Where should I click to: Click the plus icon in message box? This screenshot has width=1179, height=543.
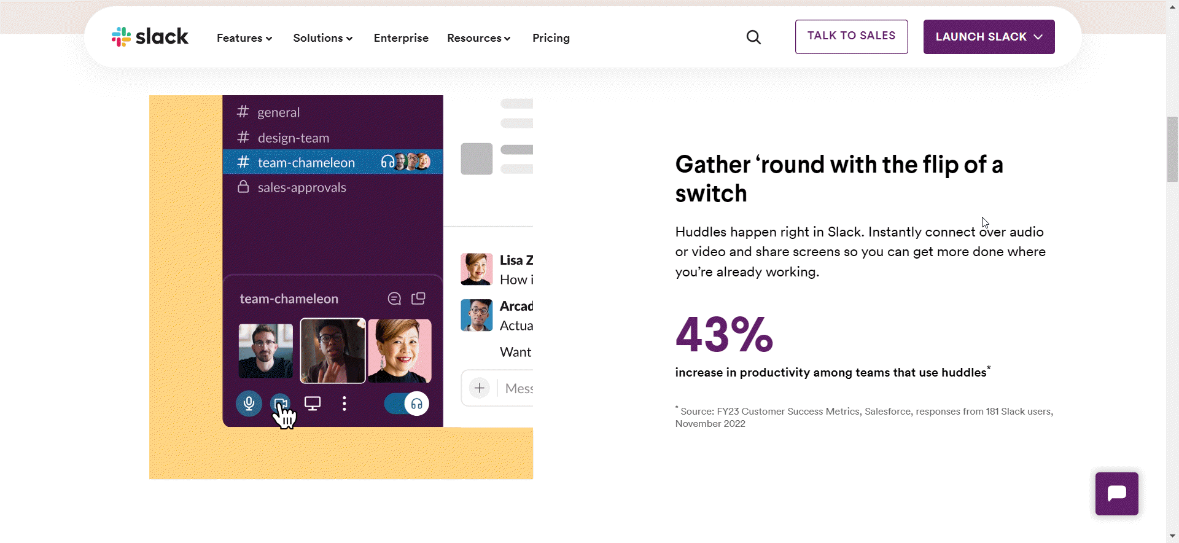pyautogui.click(x=480, y=388)
